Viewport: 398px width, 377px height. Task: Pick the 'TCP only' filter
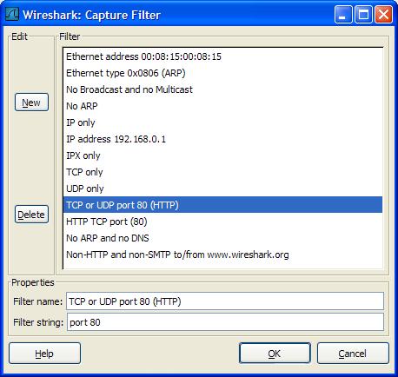(x=222, y=172)
